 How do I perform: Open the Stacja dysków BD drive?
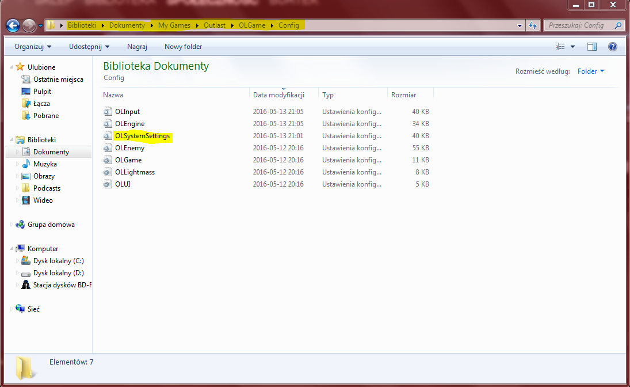[x=62, y=285]
